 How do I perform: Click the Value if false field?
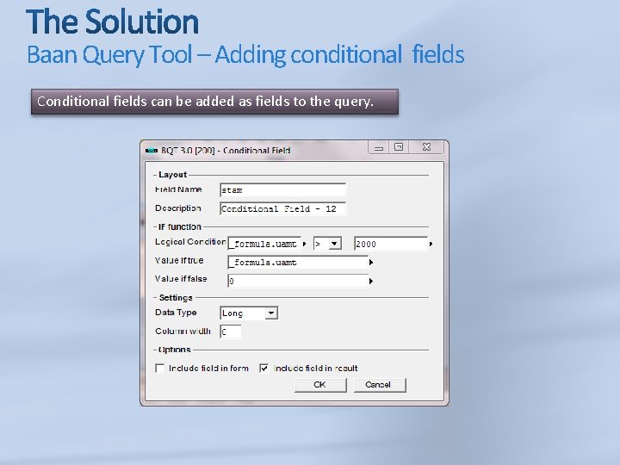coord(298,281)
